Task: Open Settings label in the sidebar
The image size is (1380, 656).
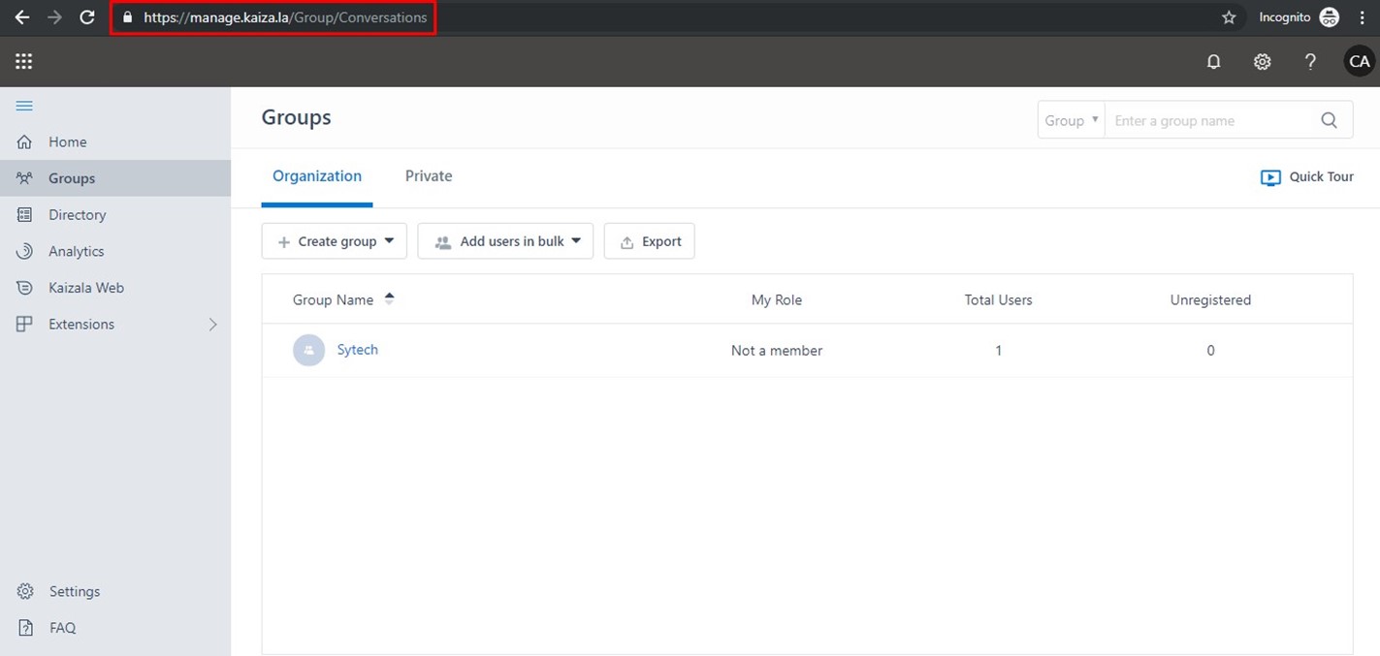Action: click(x=75, y=591)
